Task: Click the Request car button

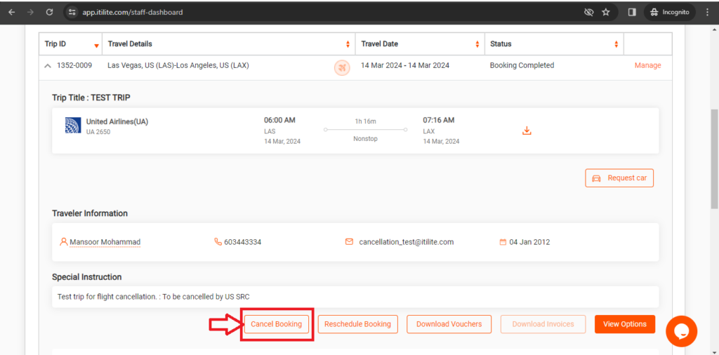Action: (619, 178)
